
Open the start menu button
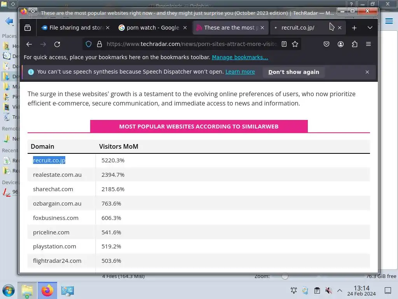pos(9,290)
